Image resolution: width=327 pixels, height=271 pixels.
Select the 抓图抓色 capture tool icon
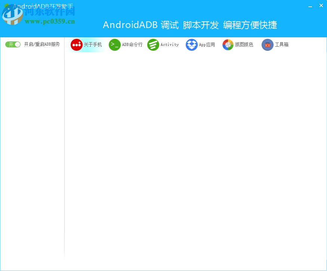(x=228, y=44)
